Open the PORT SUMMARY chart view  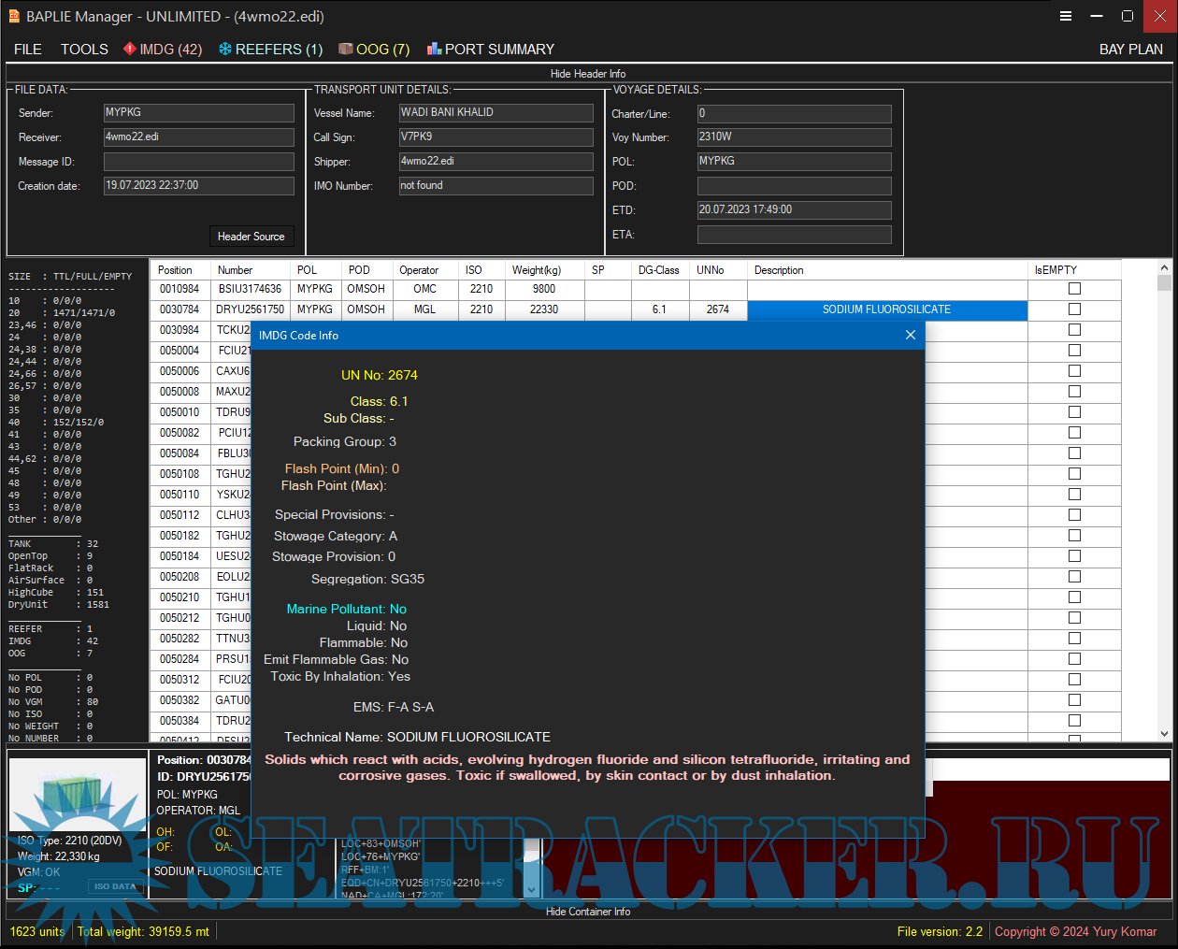(x=491, y=50)
